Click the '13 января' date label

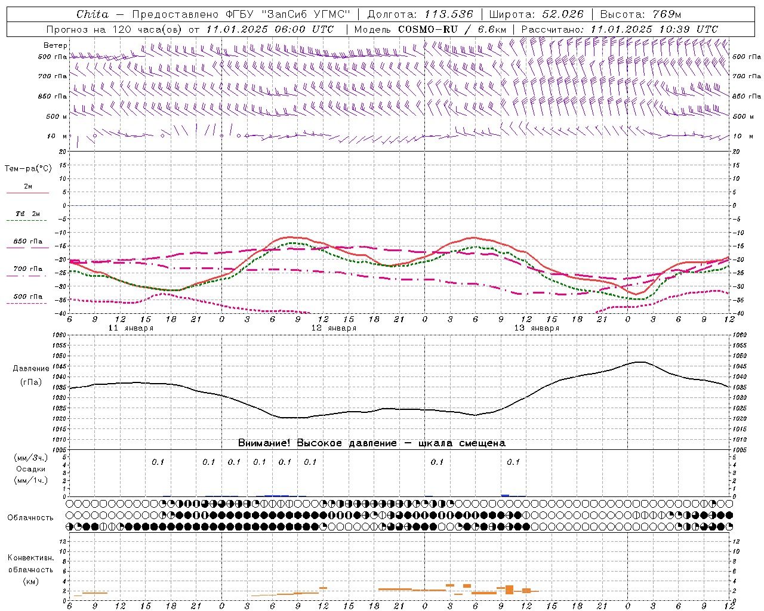pos(537,328)
